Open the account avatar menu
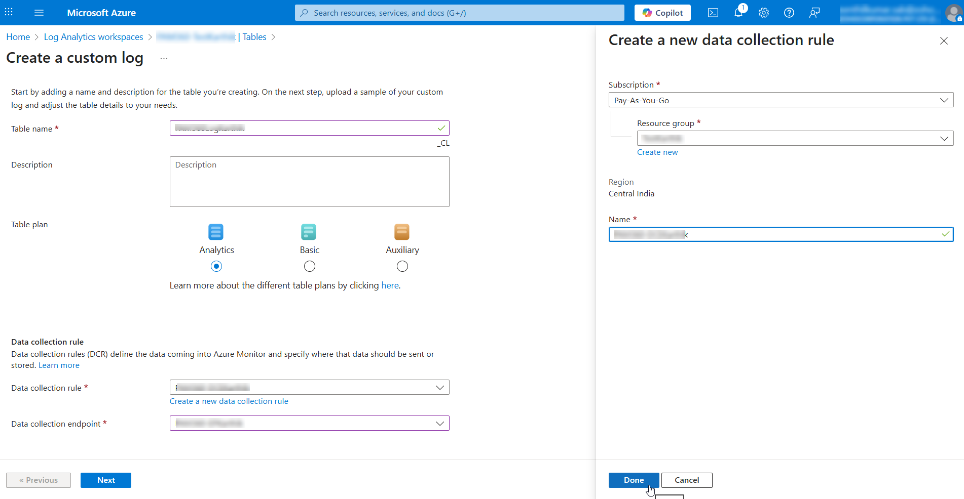The width and height of the screenshot is (964, 499). tap(953, 13)
